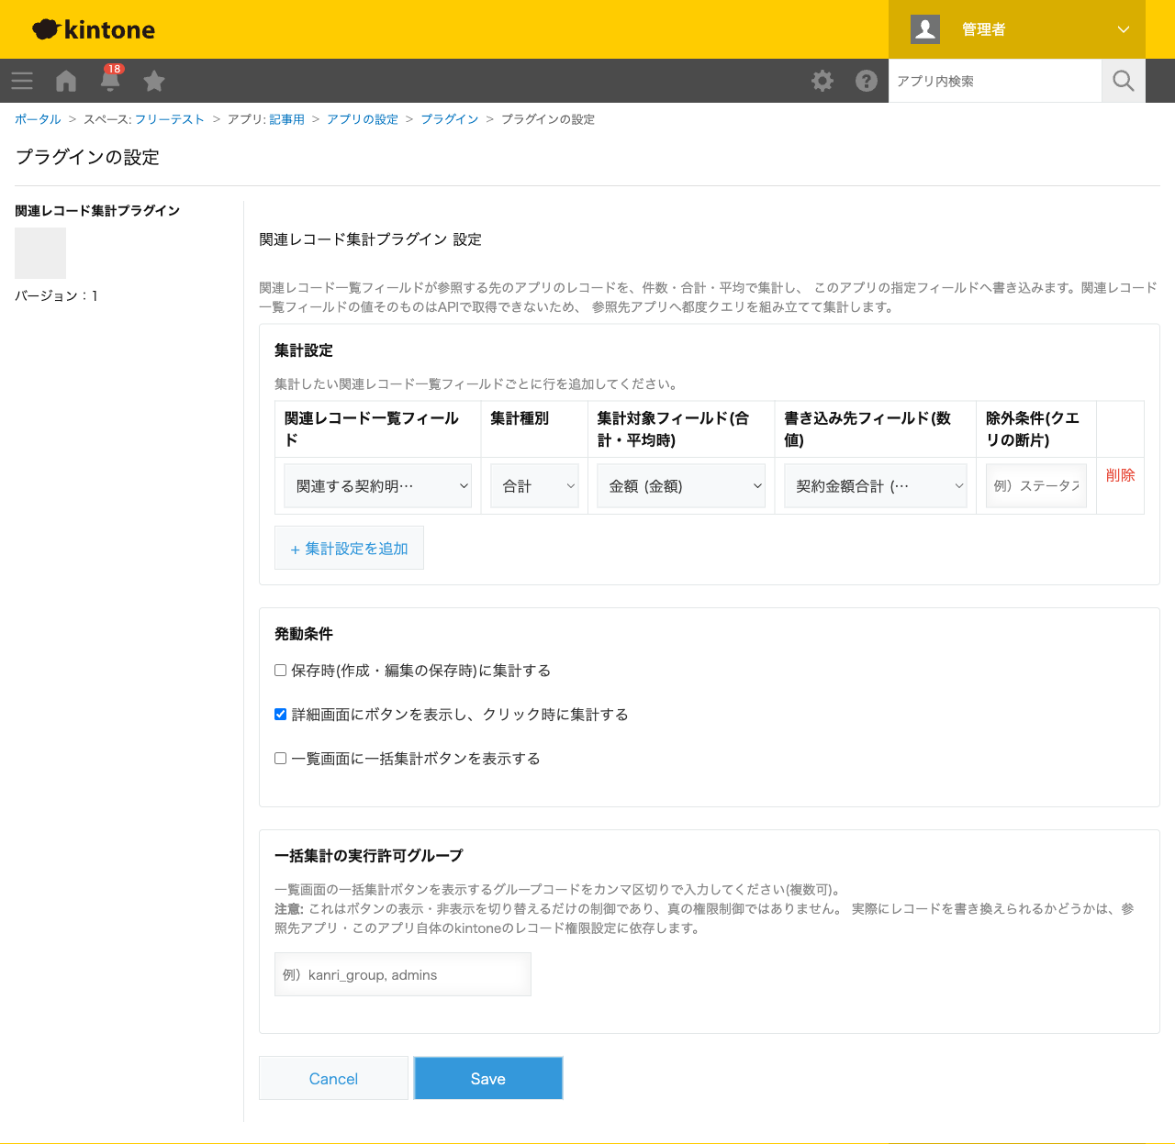Click the Cancel button
1175x1144 pixels.
coord(333,1078)
